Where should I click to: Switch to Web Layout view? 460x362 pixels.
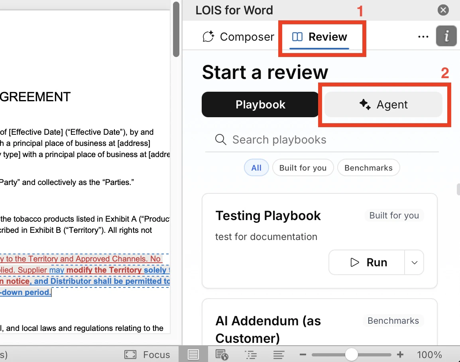[x=222, y=355]
